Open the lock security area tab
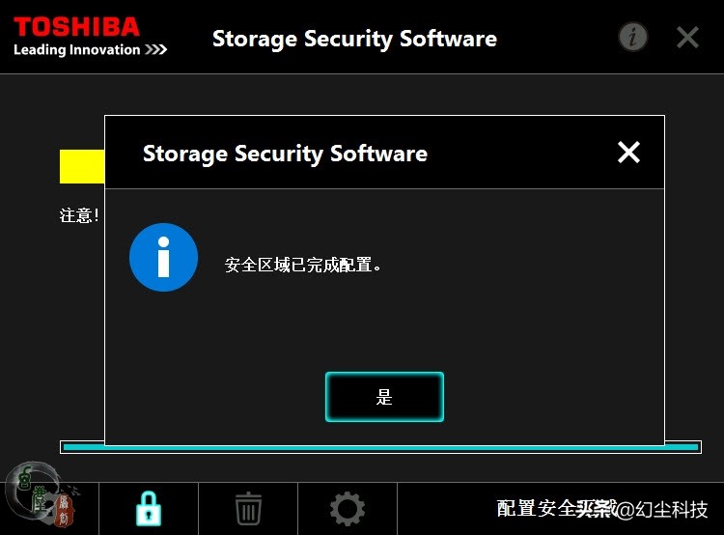Viewport: 724px width, 535px height. coord(149,508)
